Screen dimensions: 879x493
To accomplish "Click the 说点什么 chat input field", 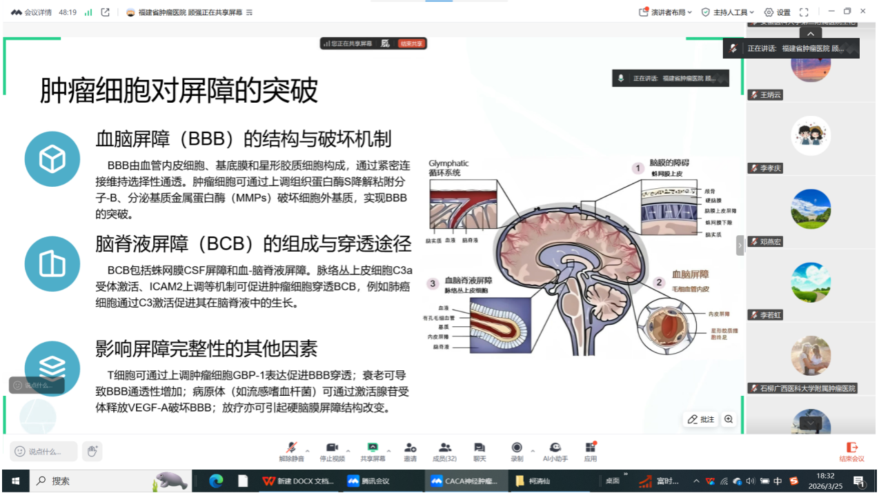I will pos(44,452).
